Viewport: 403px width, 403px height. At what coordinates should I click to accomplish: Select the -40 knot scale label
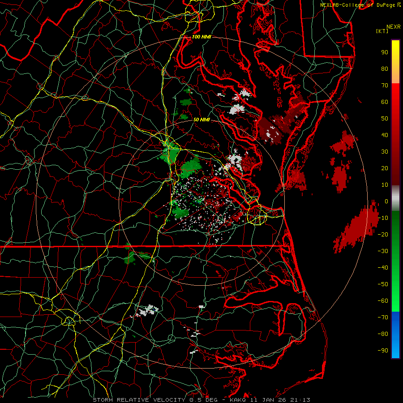(383, 268)
